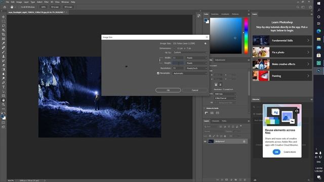The width and height of the screenshot is (324, 182).
Task: Open the search icon in Photoshop's top bar
Action: 298,7
